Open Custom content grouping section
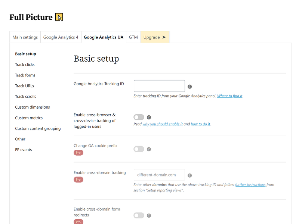The image size is (299, 224). (x=38, y=128)
